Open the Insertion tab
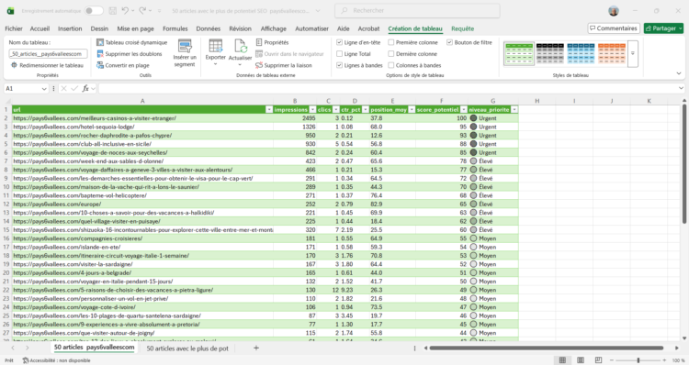 (70, 28)
